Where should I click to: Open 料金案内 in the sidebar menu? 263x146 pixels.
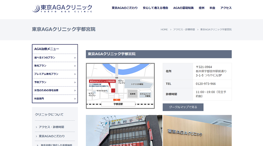click(x=55, y=99)
